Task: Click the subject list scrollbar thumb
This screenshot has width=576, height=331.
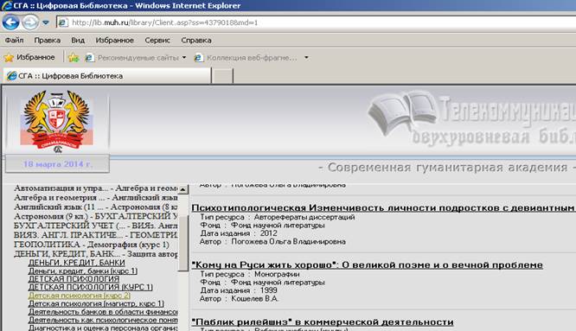Action: pyautogui.click(x=183, y=244)
